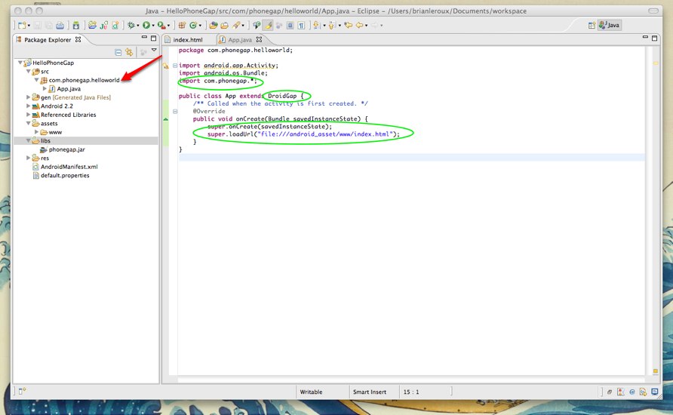Collapse the src folder node

click(x=29, y=71)
